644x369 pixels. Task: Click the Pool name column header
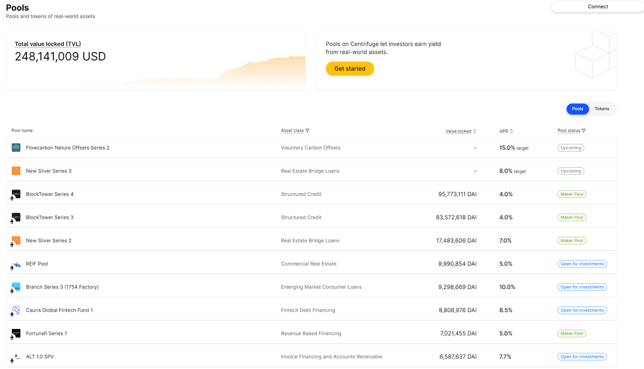(x=22, y=131)
